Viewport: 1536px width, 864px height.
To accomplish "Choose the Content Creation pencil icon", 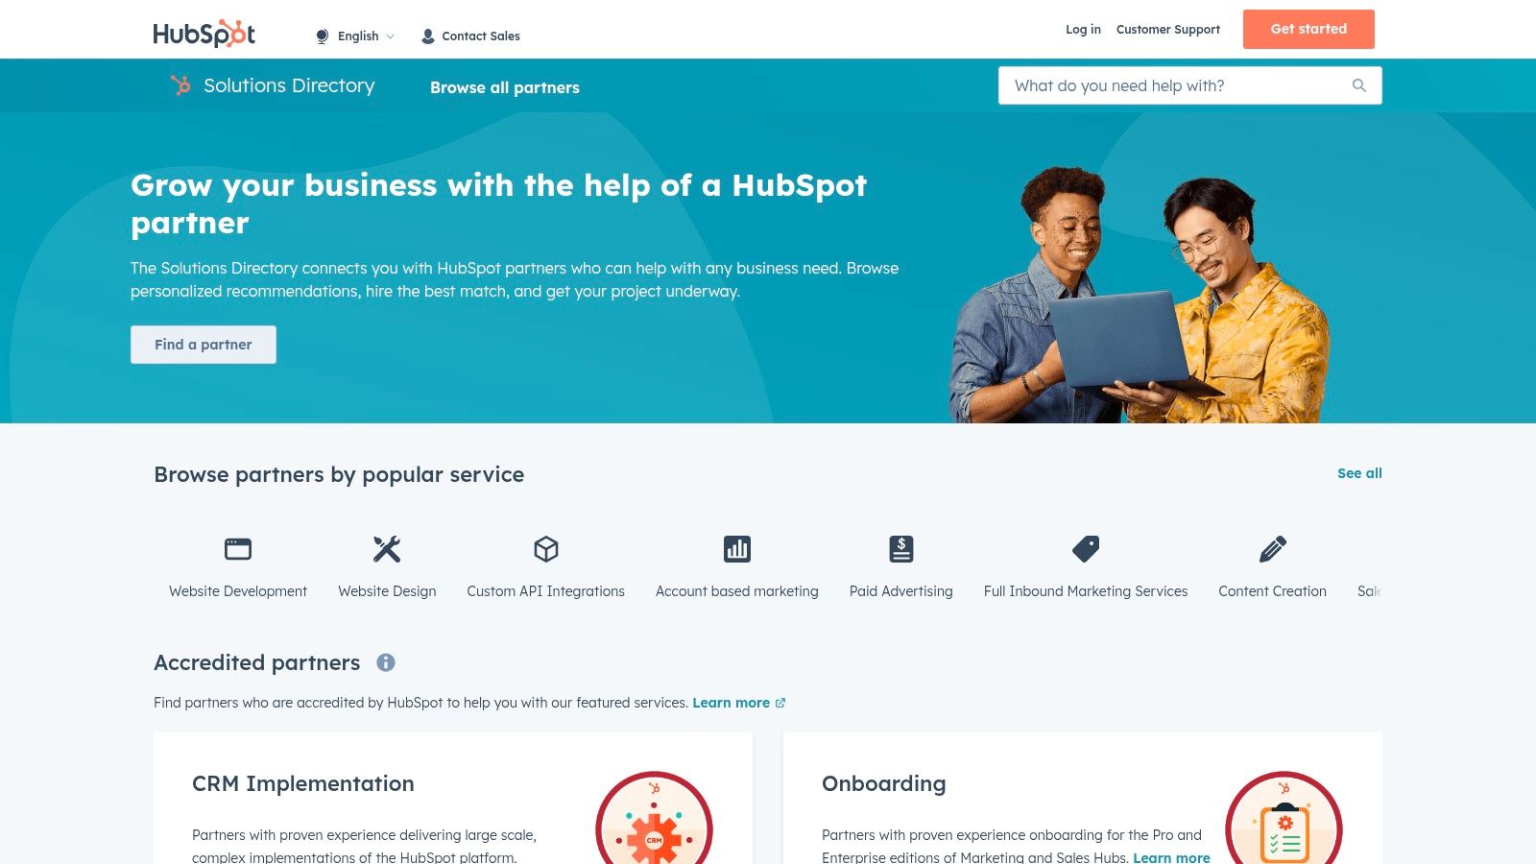I will [1273, 549].
